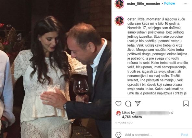The height and width of the screenshot is (138, 192).
Task: Open oster_little_momster username in header
Action: (143, 4)
